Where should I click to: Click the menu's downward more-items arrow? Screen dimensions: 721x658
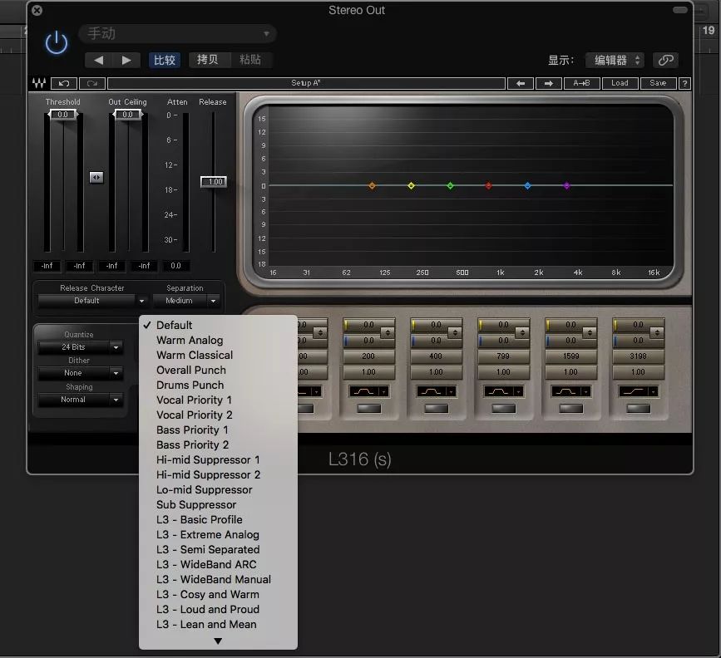click(218, 641)
